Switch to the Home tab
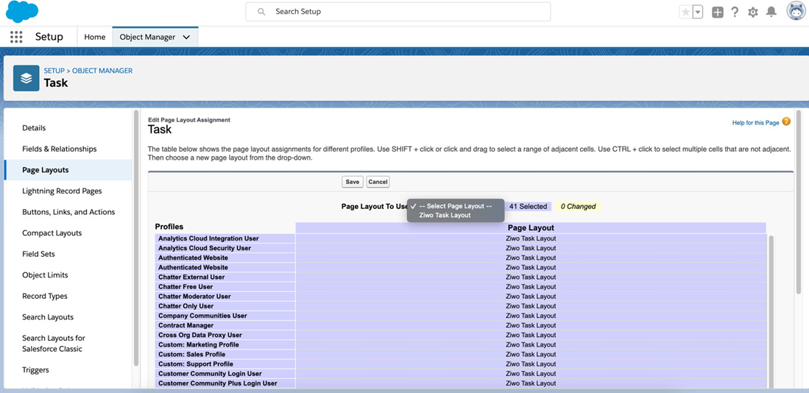 tap(95, 37)
